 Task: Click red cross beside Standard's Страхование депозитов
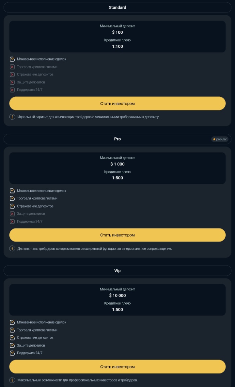[x=12, y=75]
